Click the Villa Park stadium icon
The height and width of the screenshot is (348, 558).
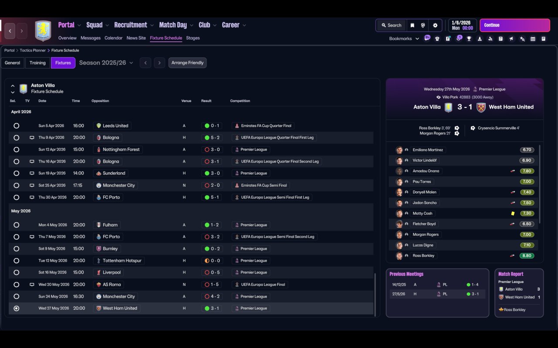(439, 97)
